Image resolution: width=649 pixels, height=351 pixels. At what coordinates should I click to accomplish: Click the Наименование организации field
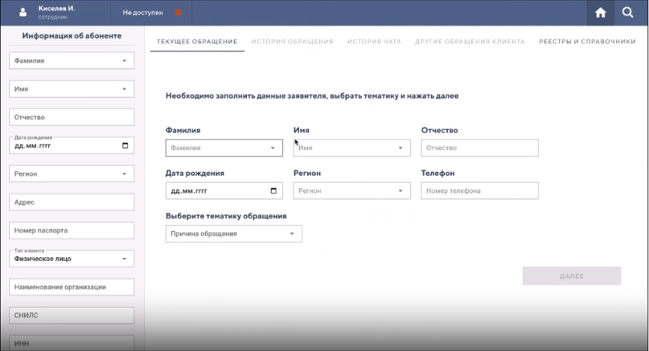[x=72, y=287]
